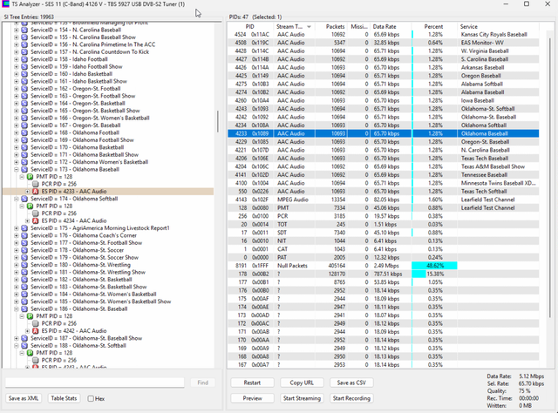The height and width of the screenshot is (413, 558).
Task: Collapse ServiceID 186 Oklahoma-St. Baseball node
Action: (16, 308)
